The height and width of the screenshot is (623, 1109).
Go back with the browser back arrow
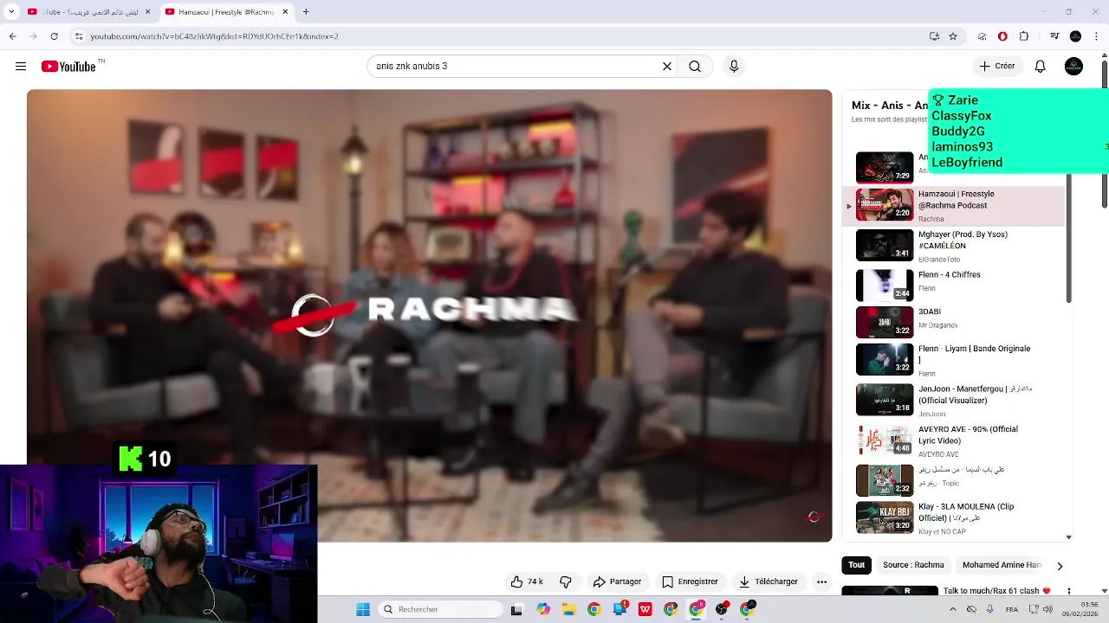coord(12,36)
